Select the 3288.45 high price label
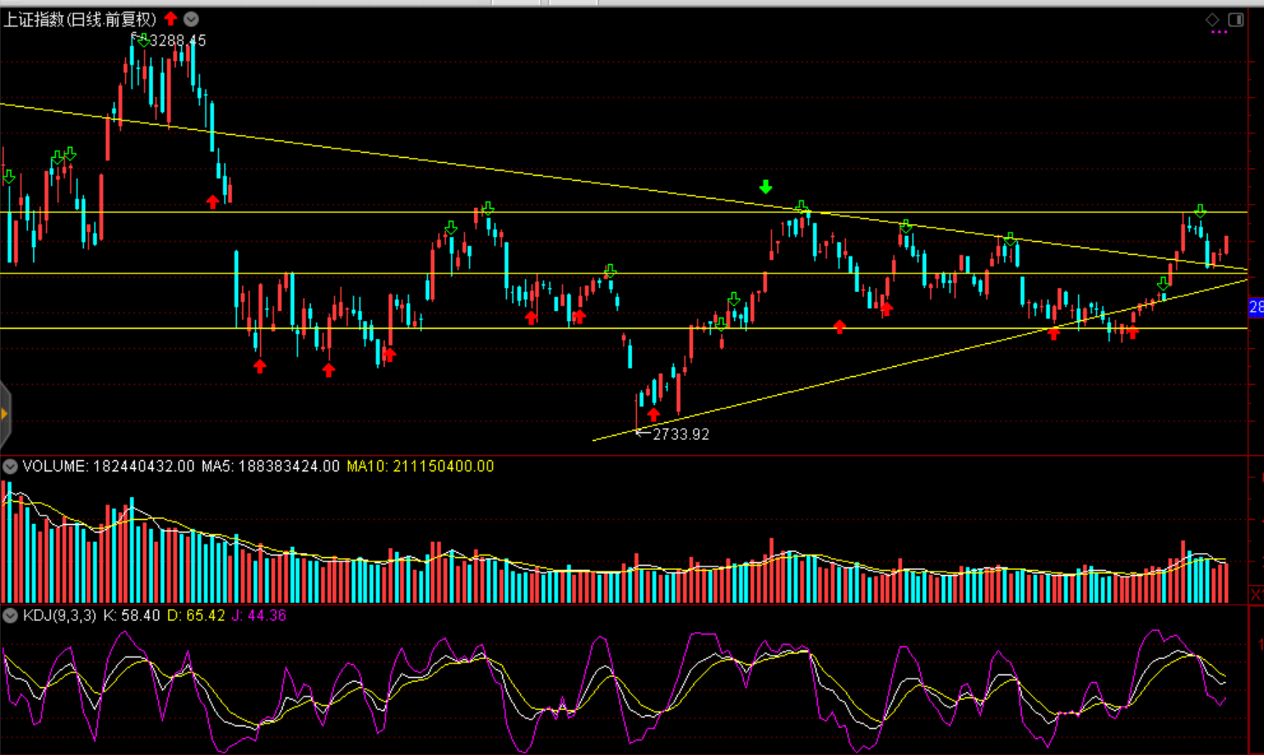This screenshot has width=1264, height=755. [x=178, y=40]
